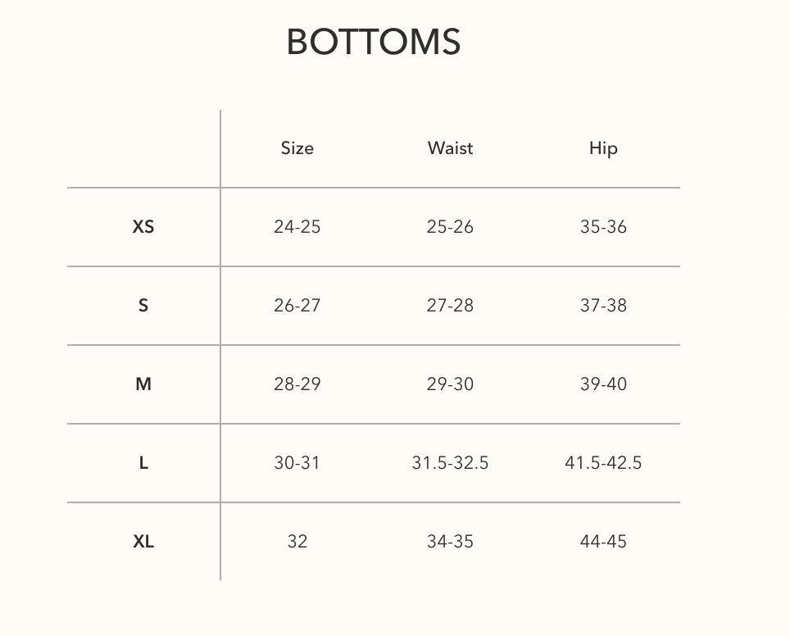Click the BOTTOMS heading
The image size is (790, 636).
pyautogui.click(x=374, y=42)
